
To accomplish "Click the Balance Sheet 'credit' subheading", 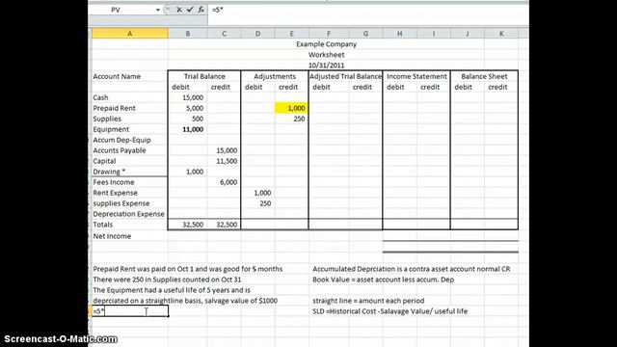I will [497, 87].
